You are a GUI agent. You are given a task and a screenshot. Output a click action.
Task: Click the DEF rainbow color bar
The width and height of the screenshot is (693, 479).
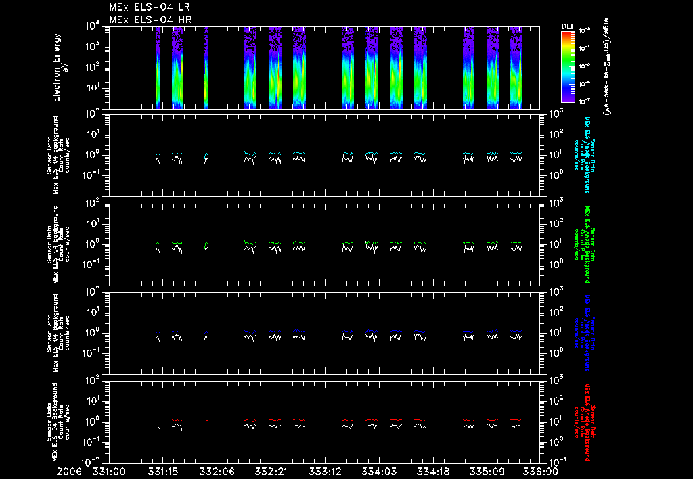tap(568, 66)
